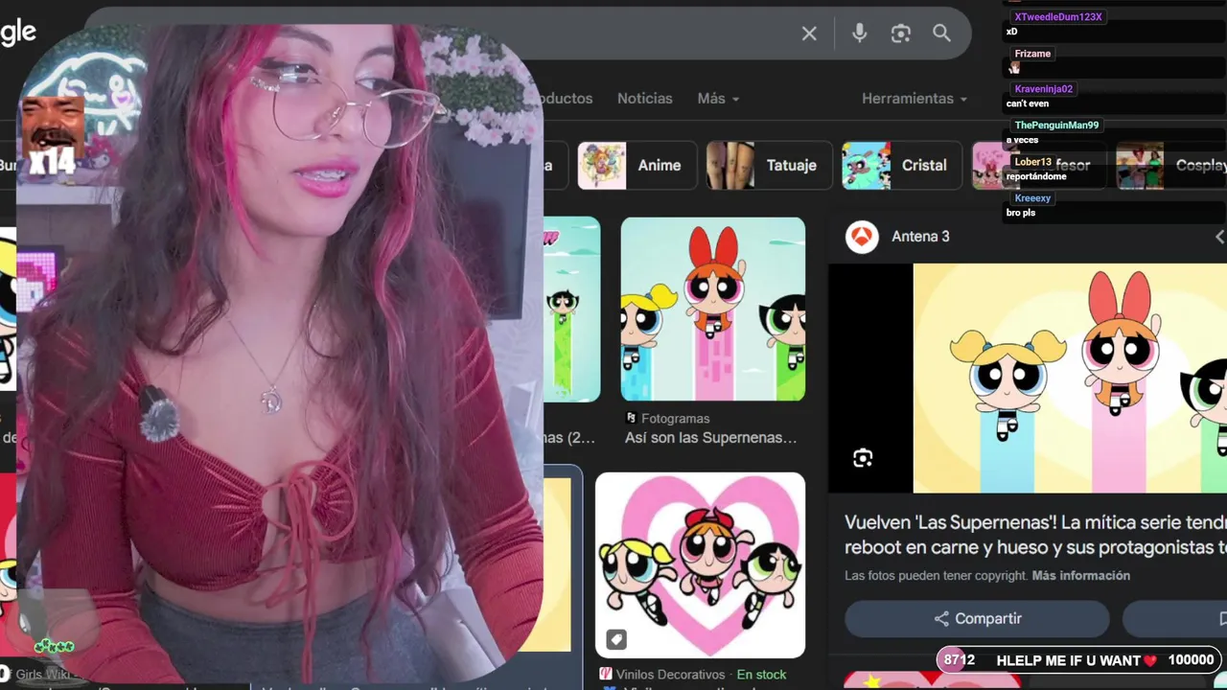Collapse the image preview panel with chevron

pyautogui.click(x=1219, y=237)
